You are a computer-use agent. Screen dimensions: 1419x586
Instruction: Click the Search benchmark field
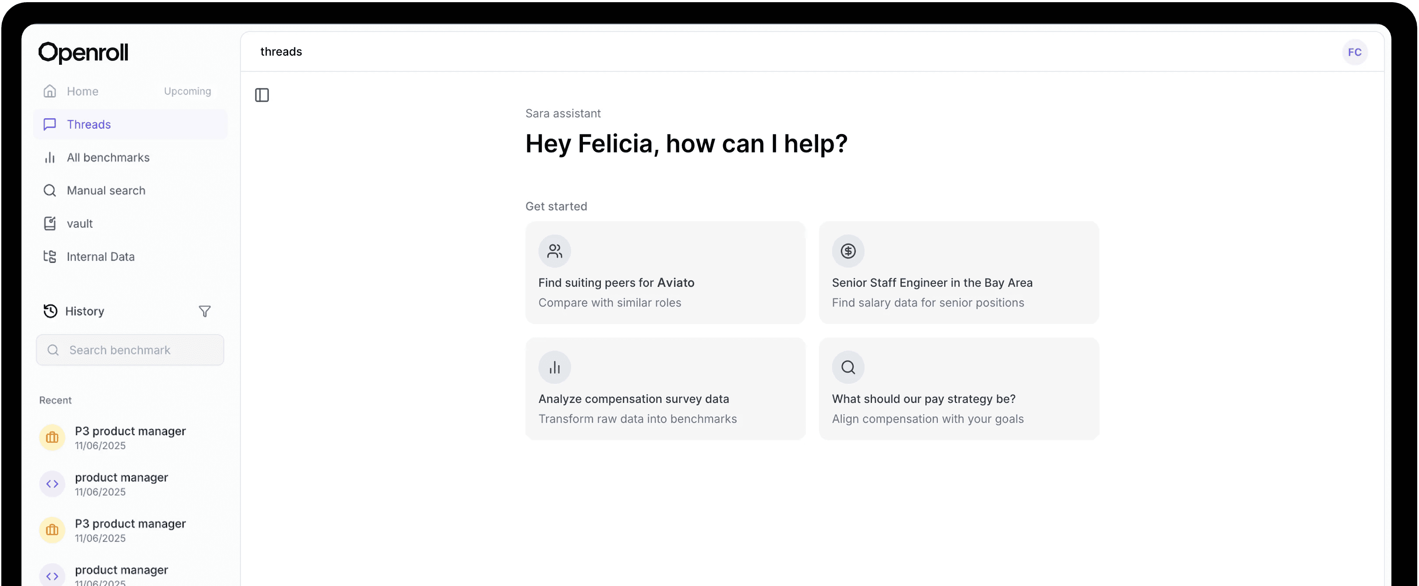[130, 350]
